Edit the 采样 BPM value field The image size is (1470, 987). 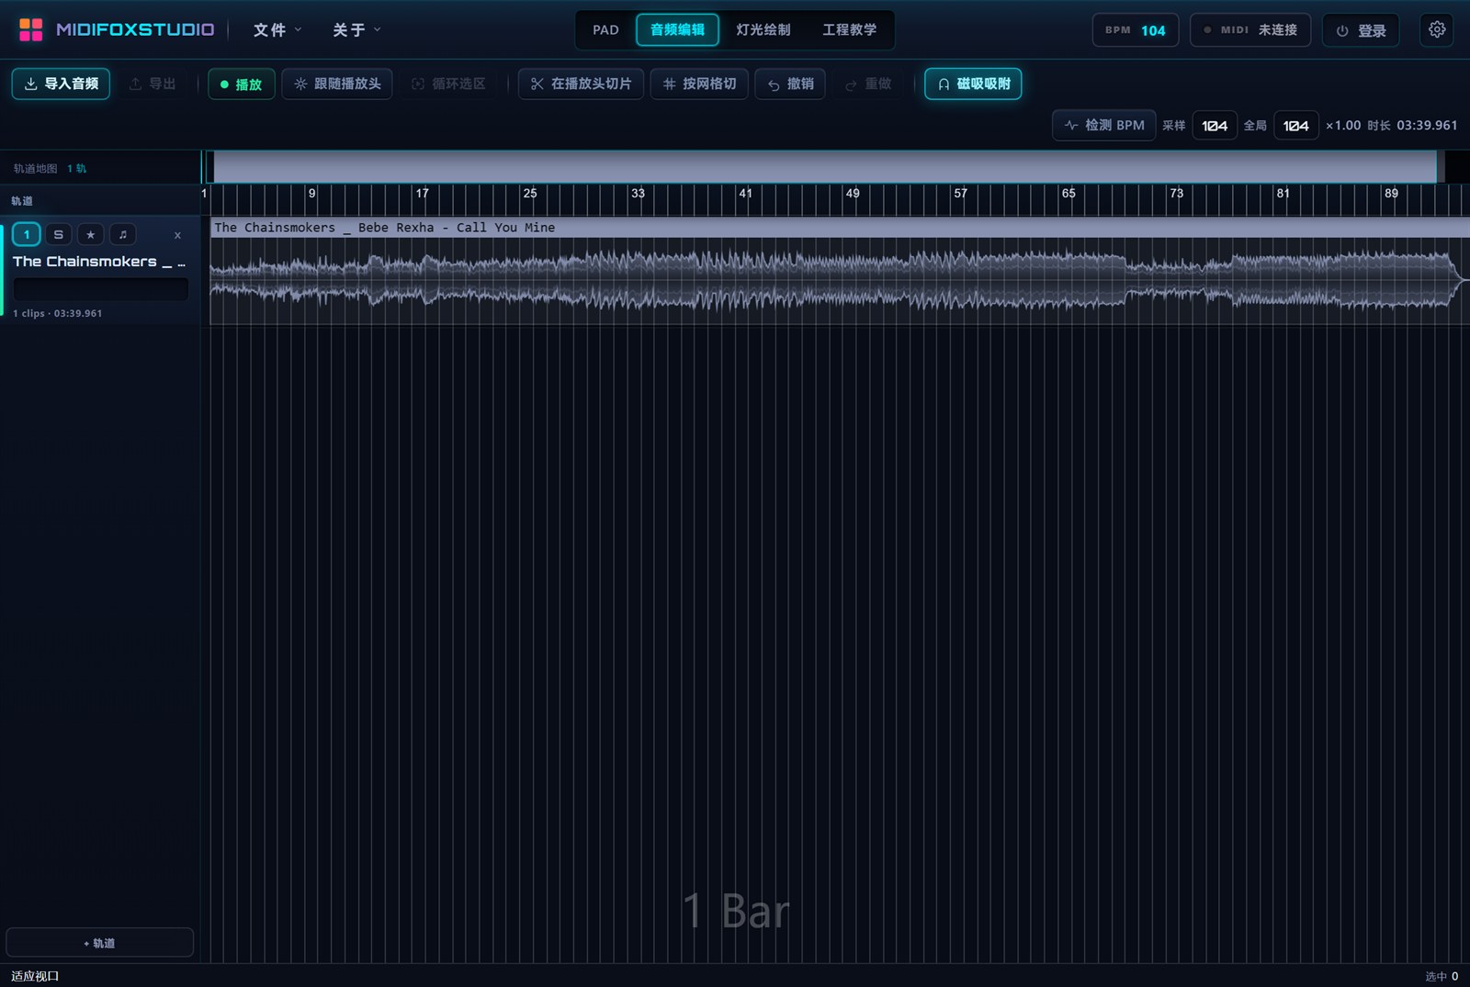(x=1215, y=126)
